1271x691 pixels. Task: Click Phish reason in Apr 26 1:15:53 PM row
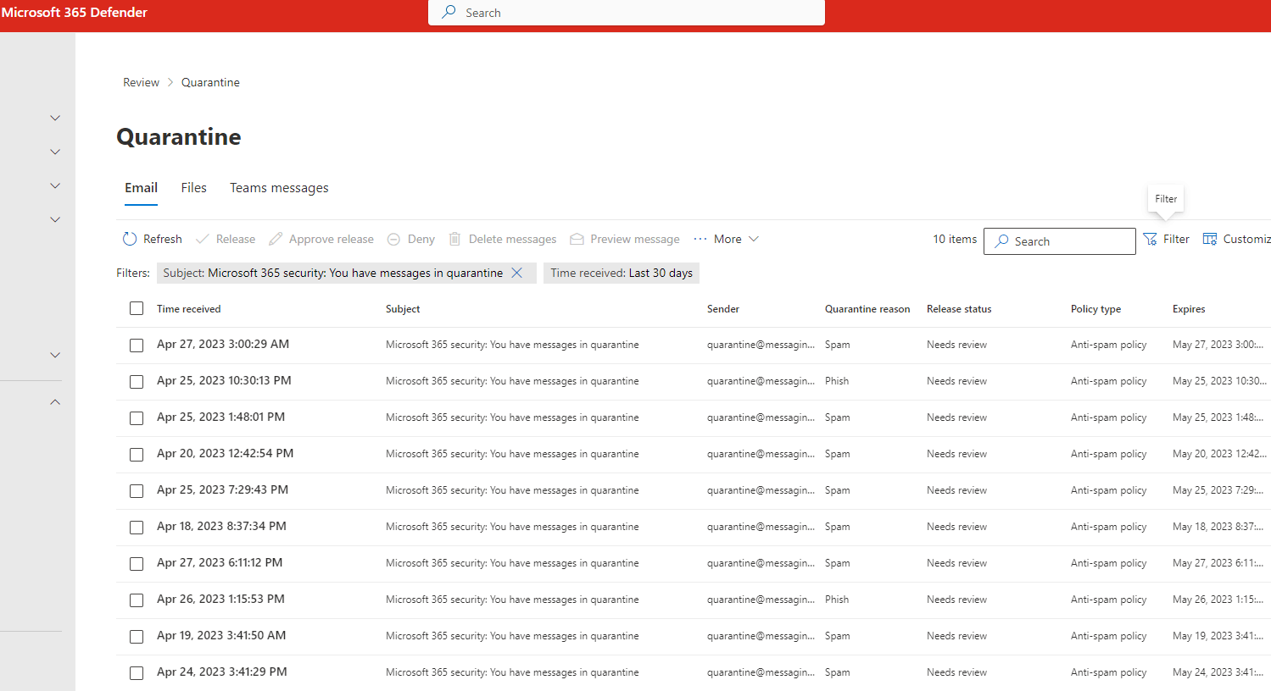click(837, 600)
